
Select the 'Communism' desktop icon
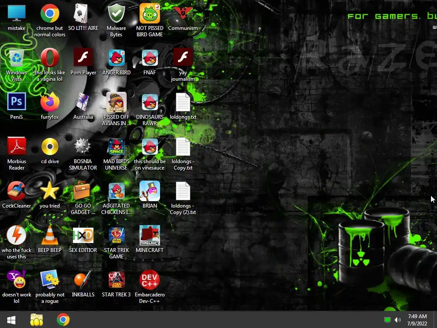(x=183, y=13)
